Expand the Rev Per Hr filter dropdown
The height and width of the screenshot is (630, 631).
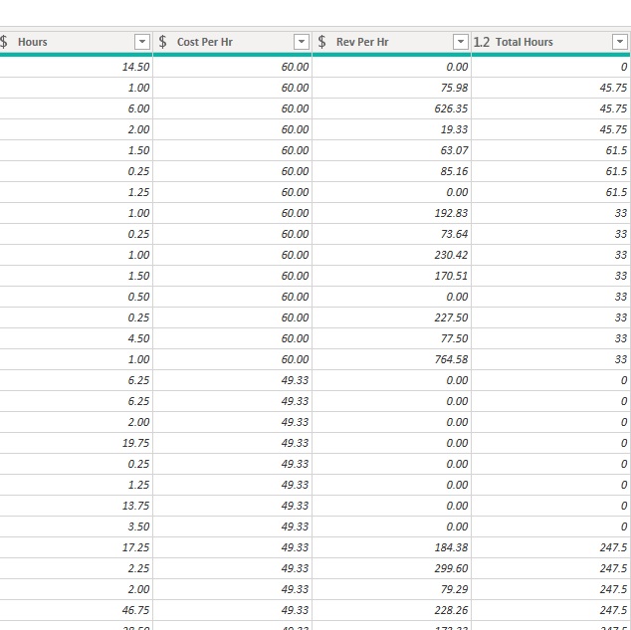pos(461,42)
